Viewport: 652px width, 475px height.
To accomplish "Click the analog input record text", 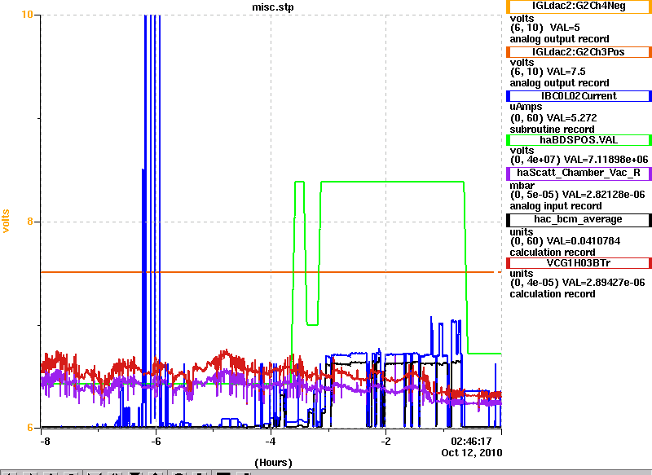I will point(556,206).
